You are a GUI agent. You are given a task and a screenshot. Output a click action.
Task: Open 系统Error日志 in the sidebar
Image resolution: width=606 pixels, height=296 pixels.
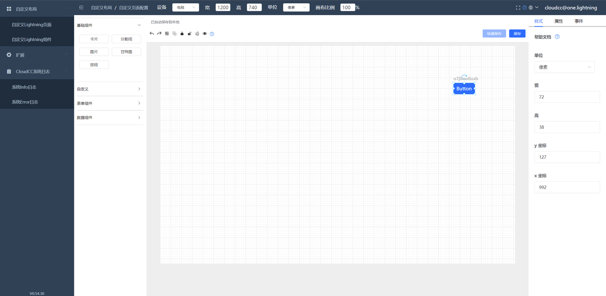[25, 102]
